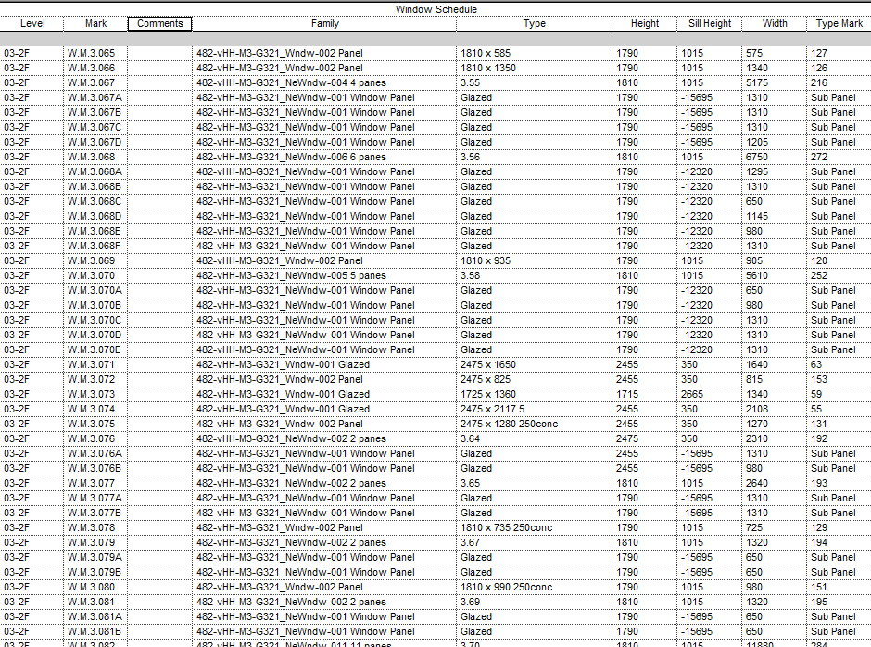Click the type cell 1810 x 735 250conc
Image resolution: width=871 pixels, height=647 pixels.
click(x=535, y=527)
